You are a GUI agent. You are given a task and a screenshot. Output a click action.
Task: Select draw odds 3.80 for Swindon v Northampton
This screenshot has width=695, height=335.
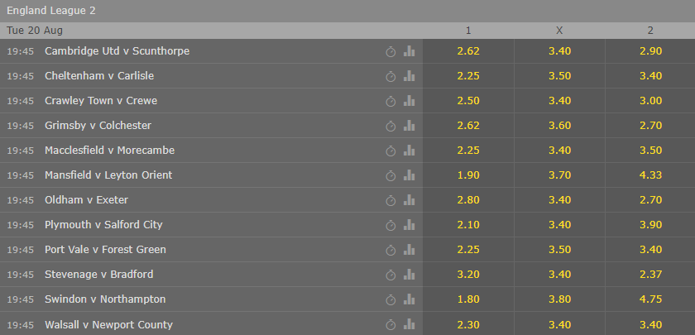click(x=560, y=299)
